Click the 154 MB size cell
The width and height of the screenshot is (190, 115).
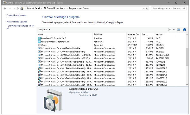tap(150, 38)
